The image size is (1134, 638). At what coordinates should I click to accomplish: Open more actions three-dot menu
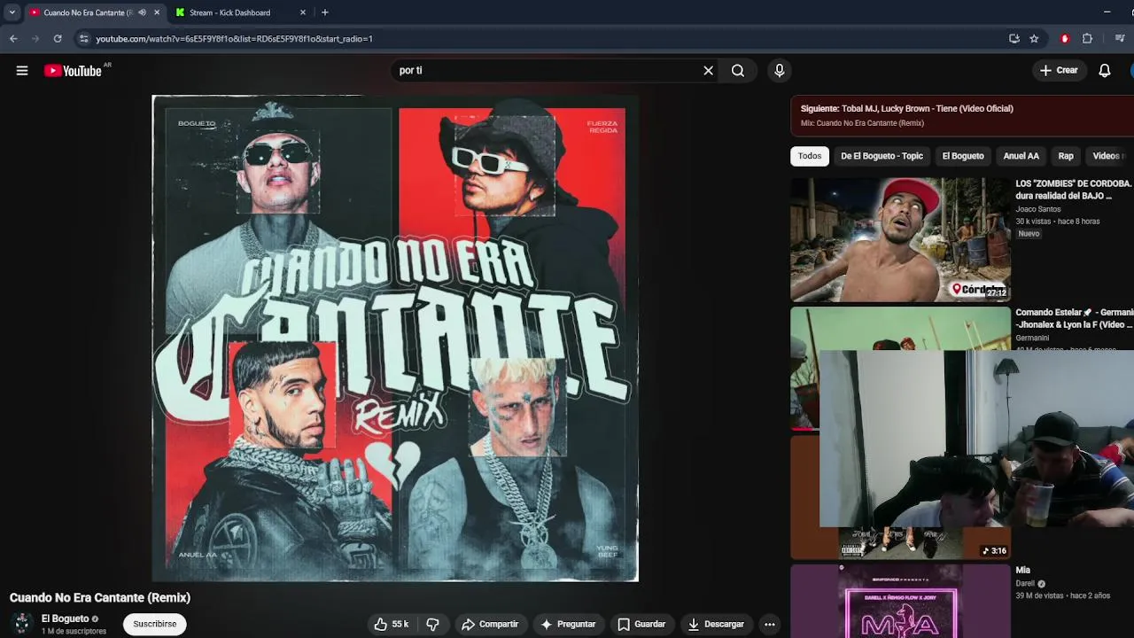[770, 624]
